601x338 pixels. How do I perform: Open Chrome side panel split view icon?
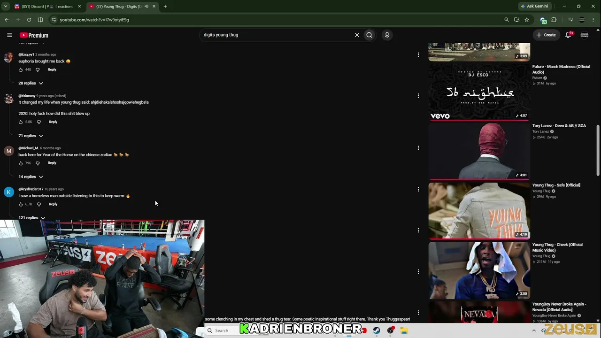click(x=40, y=20)
